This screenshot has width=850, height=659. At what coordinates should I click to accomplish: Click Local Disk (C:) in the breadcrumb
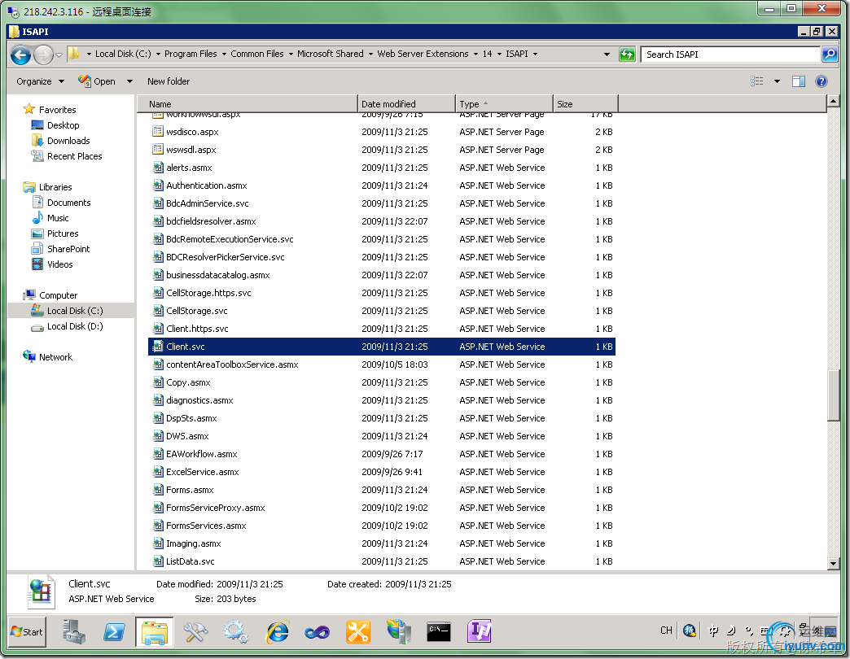tap(123, 55)
